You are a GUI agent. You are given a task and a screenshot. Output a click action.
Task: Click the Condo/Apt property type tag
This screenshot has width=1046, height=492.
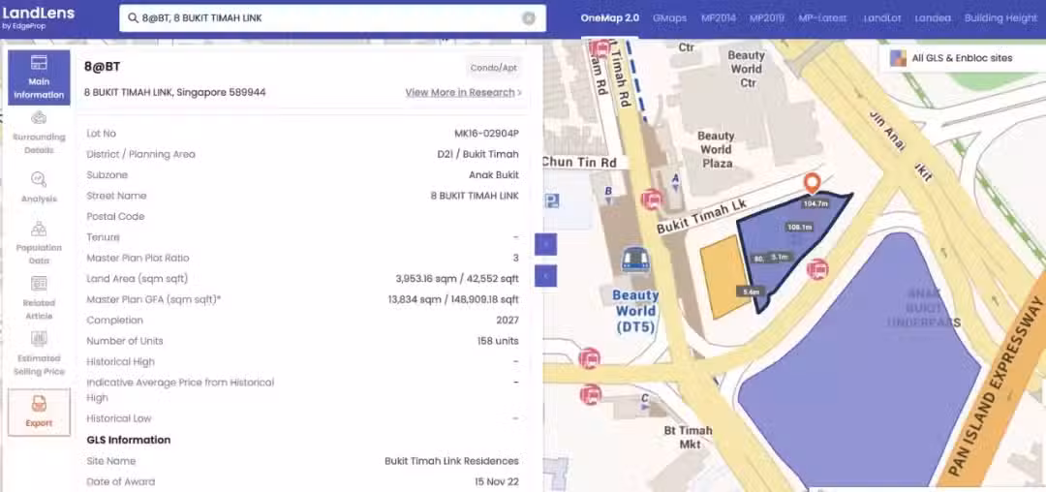tap(494, 68)
